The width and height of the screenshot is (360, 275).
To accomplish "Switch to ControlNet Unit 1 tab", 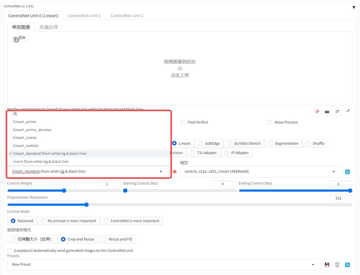I will 84,16.
